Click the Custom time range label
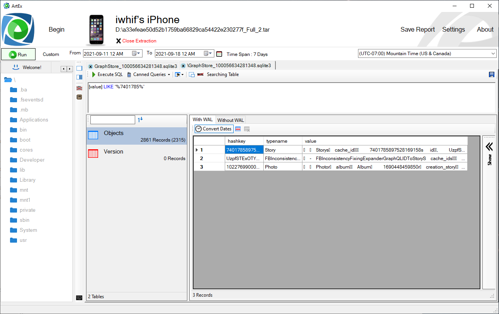This screenshot has height=314, width=499. tap(51, 54)
